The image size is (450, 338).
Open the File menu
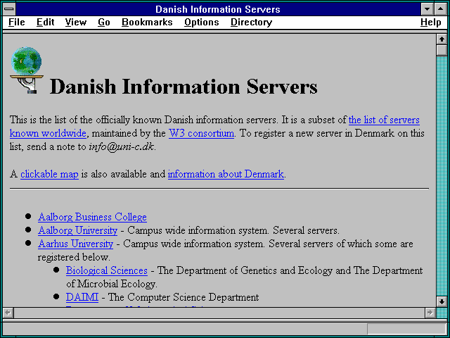(17, 23)
